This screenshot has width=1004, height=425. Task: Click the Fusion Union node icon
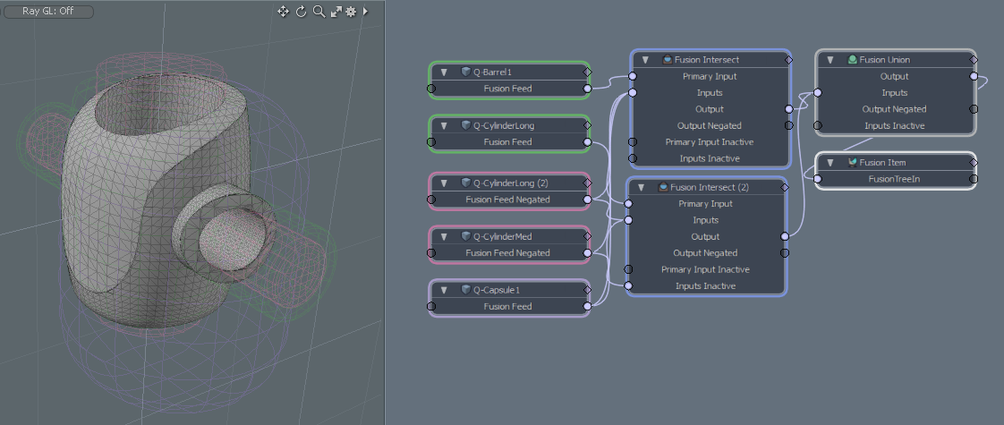(x=852, y=60)
